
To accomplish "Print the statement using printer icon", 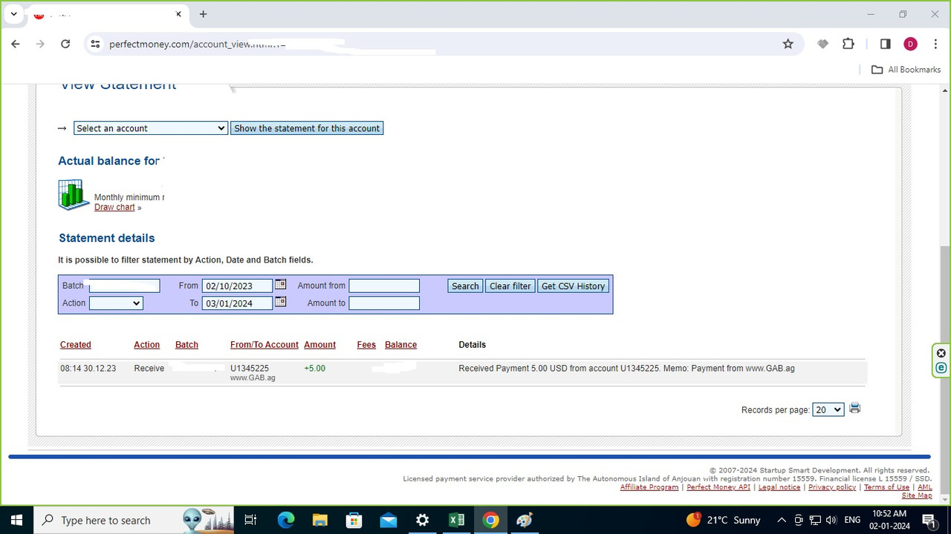I will [855, 408].
